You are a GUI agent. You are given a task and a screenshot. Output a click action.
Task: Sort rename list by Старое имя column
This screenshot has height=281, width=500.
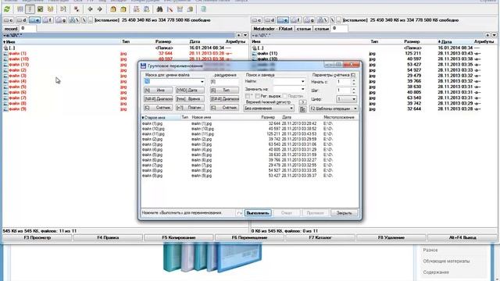(161, 118)
